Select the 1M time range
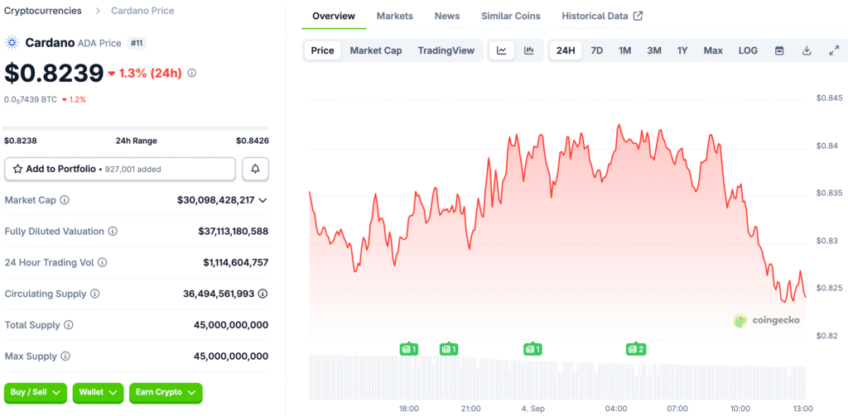This screenshot has width=848, height=416. click(x=624, y=50)
